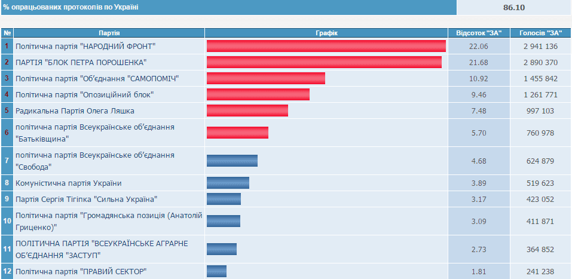Select vote count 2 941 136
The height and width of the screenshot is (279, 572).
tap(541, 47)
